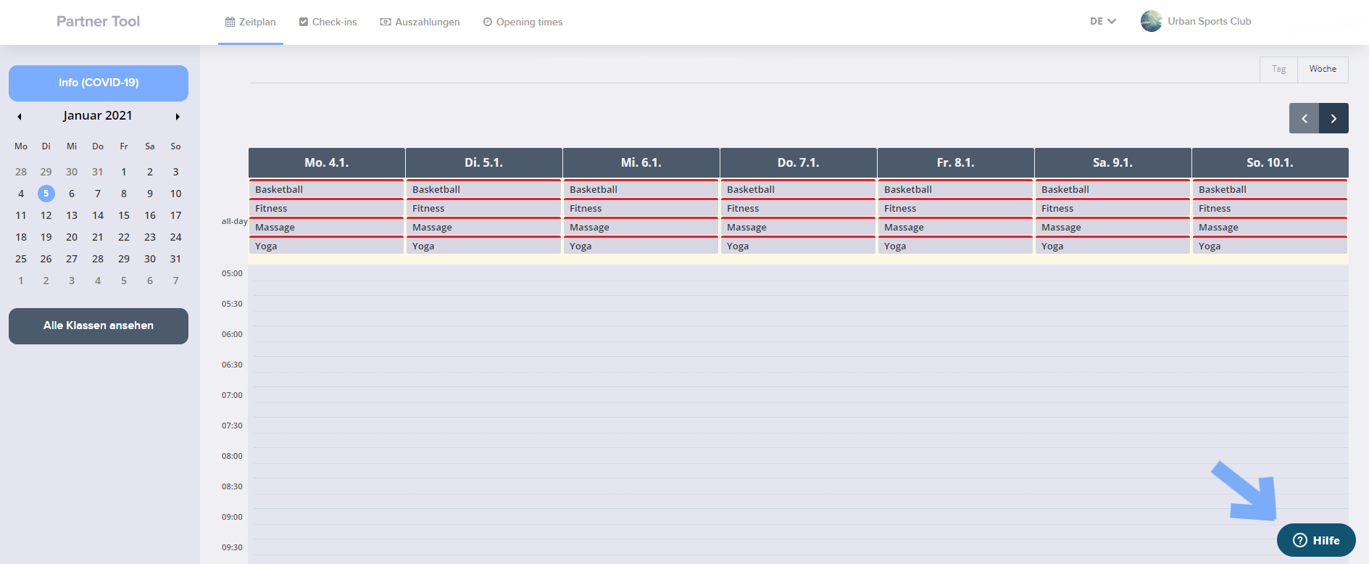Open Basketball event on So. 10.1.
1369x564 pixels.
pos(1270,189)
